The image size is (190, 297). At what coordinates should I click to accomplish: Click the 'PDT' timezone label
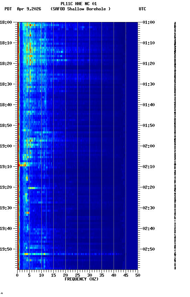[x=8, y=9]
